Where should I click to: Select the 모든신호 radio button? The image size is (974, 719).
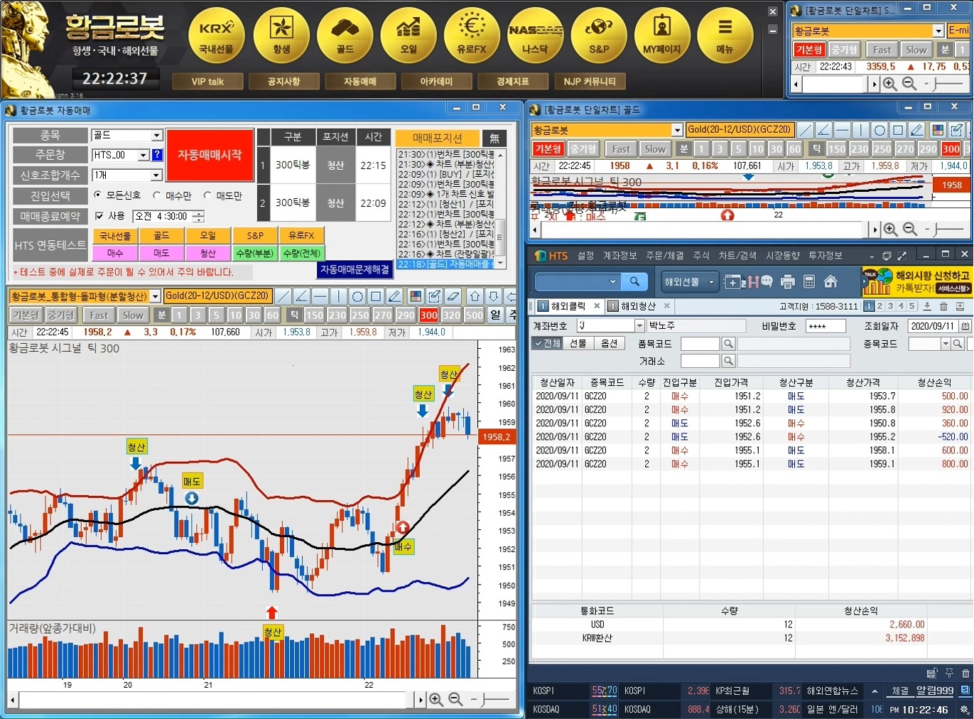(x=97, y=195)
